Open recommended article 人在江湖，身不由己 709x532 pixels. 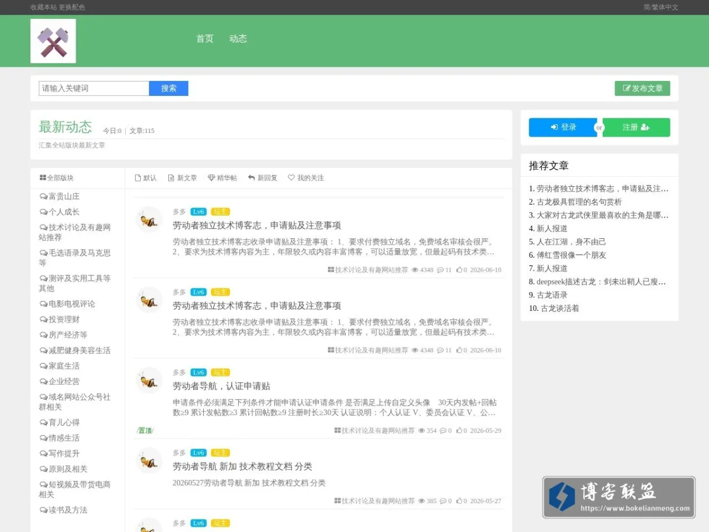point(571,242)
